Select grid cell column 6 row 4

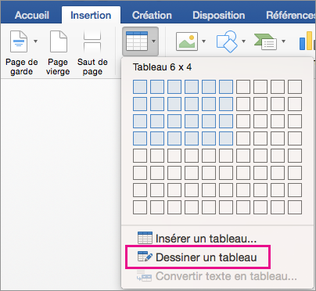(x=226, y=138)
